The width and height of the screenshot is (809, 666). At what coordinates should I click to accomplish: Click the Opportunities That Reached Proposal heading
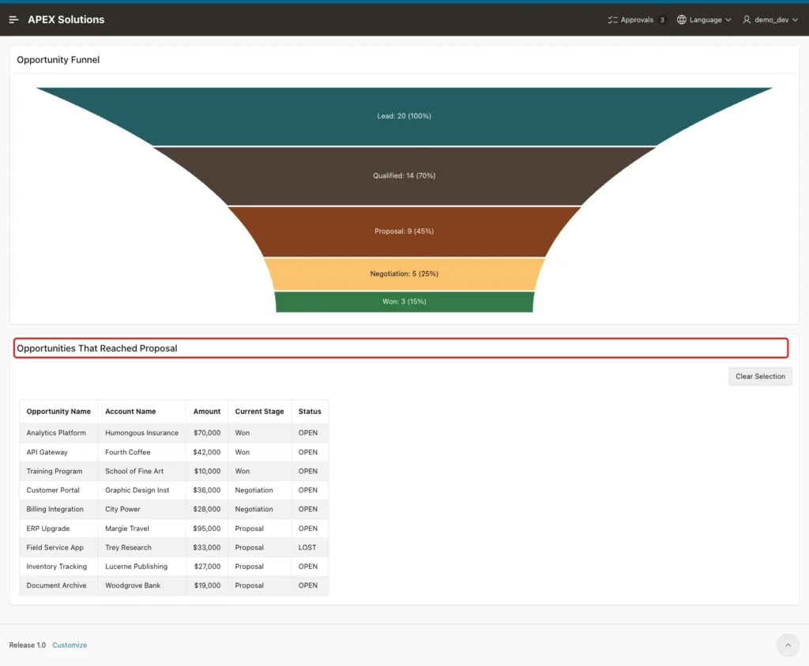97,348
